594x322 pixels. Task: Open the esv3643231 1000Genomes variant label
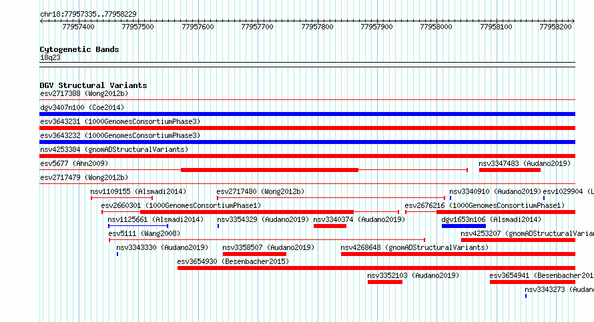[120, 121]
